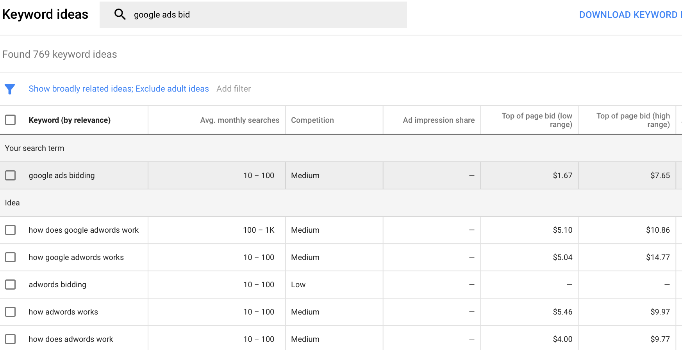Click keyword 'how does google adwords work'
The image size is (682, 350).
click(x=84, y=230)
